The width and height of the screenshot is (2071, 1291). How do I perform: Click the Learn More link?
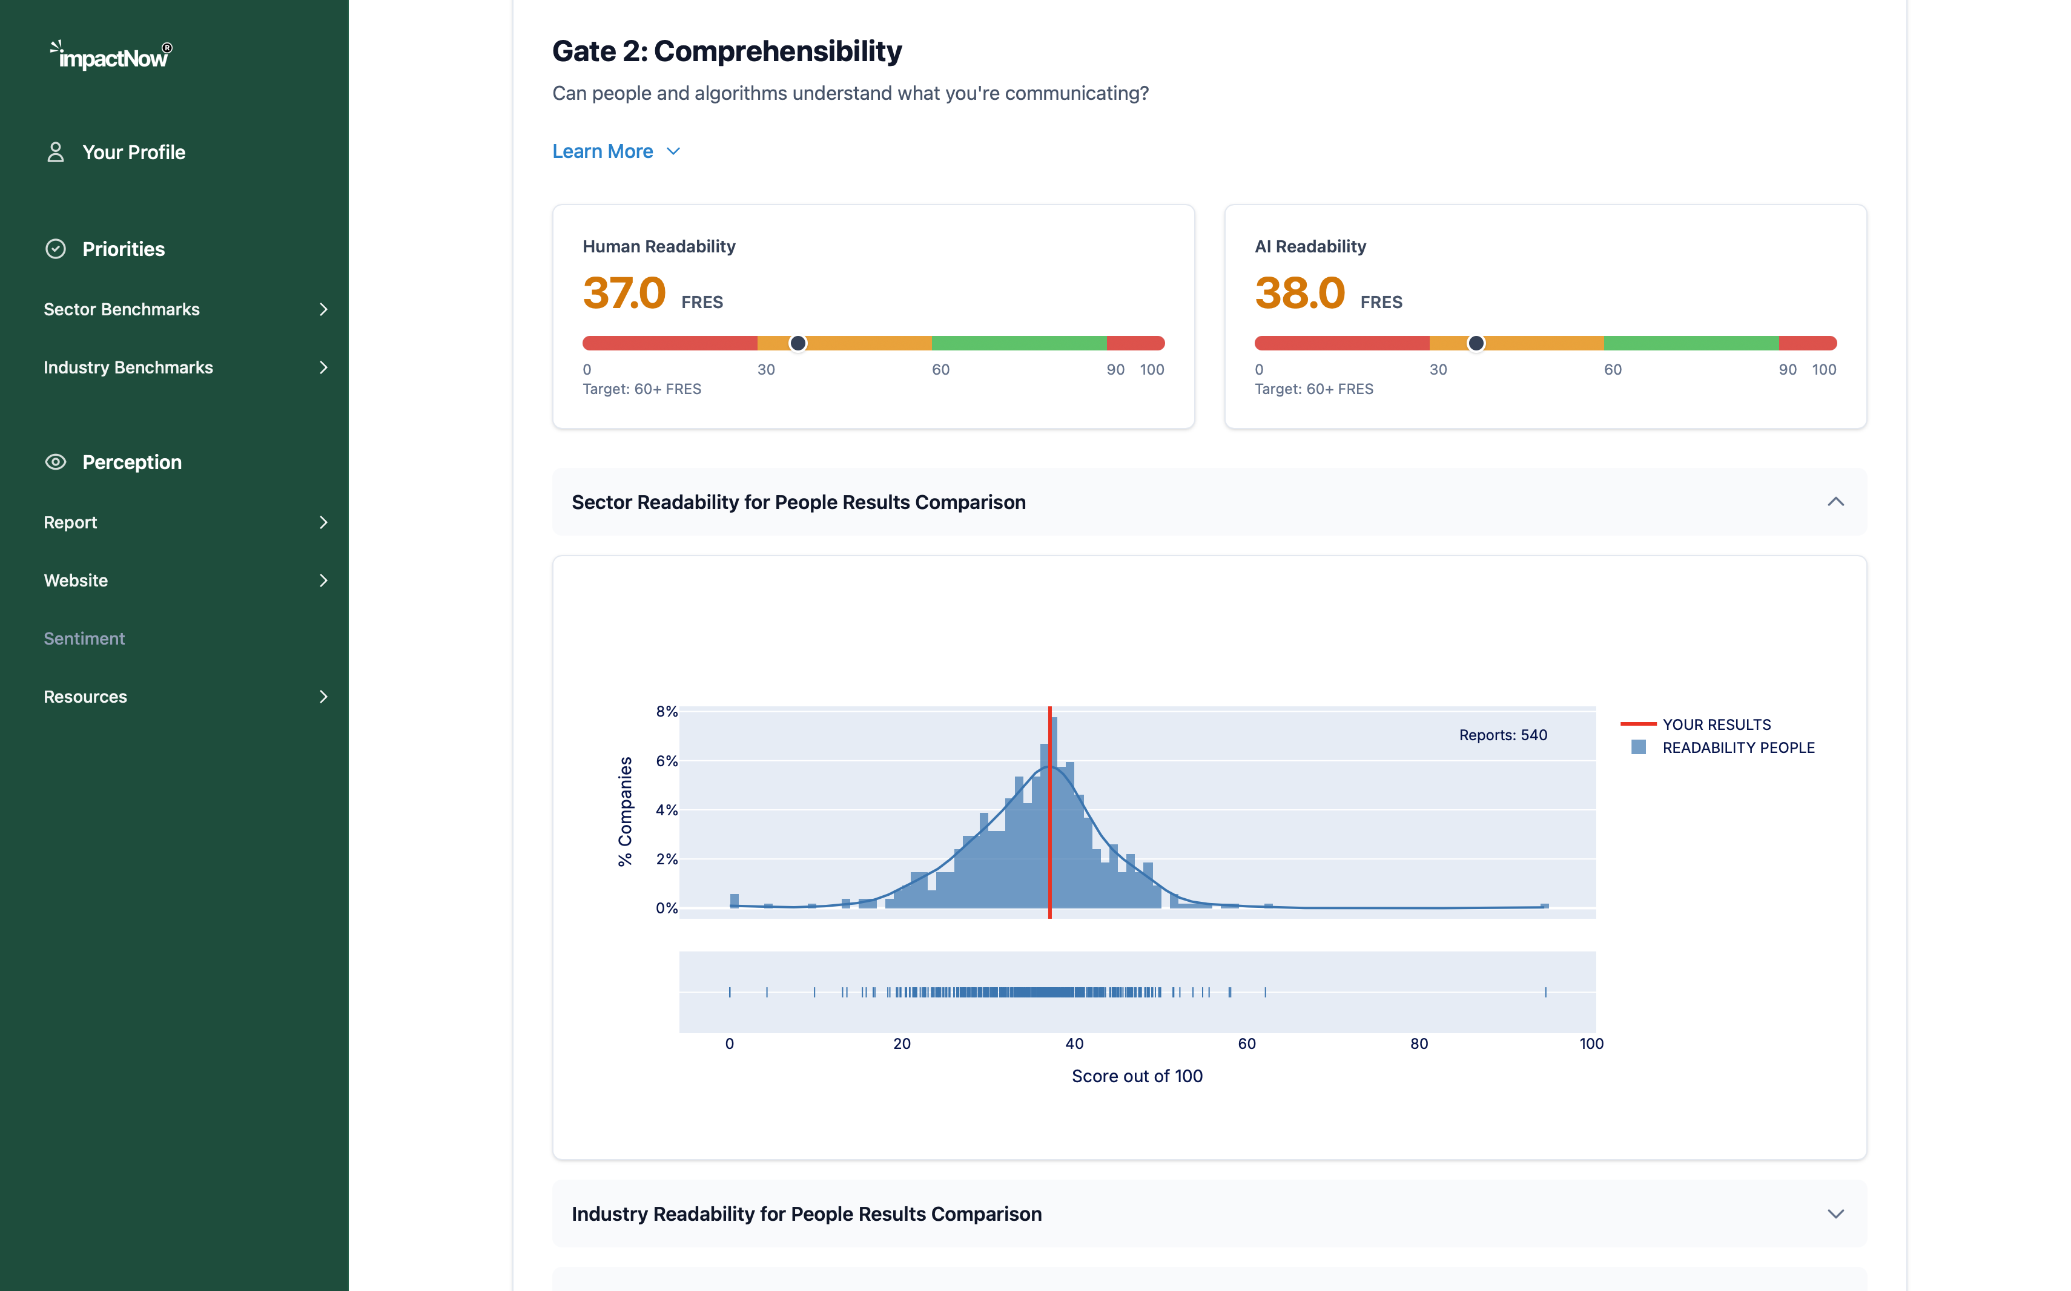(603, 151)
